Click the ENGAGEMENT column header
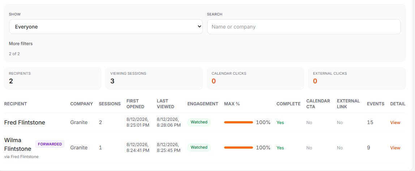This screenshot has width=415, height=171. [203, 104]
